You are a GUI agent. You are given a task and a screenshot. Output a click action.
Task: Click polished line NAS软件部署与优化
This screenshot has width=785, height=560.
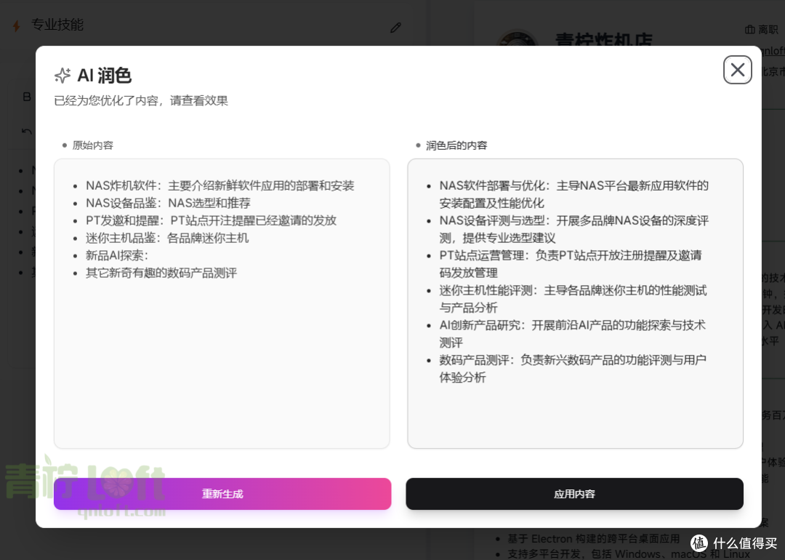point(573,194)
